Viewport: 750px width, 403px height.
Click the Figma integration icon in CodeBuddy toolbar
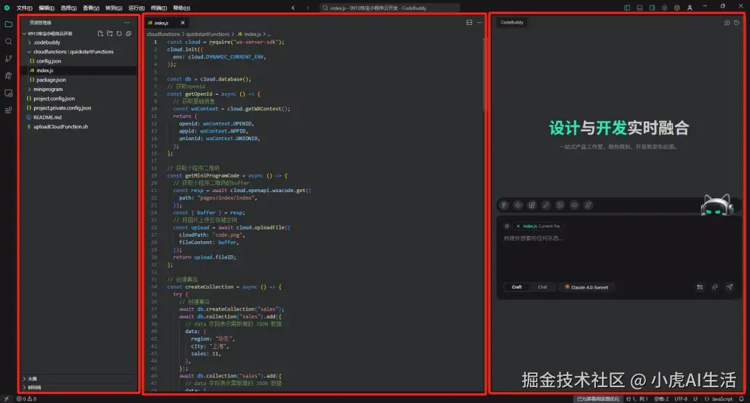503,205
